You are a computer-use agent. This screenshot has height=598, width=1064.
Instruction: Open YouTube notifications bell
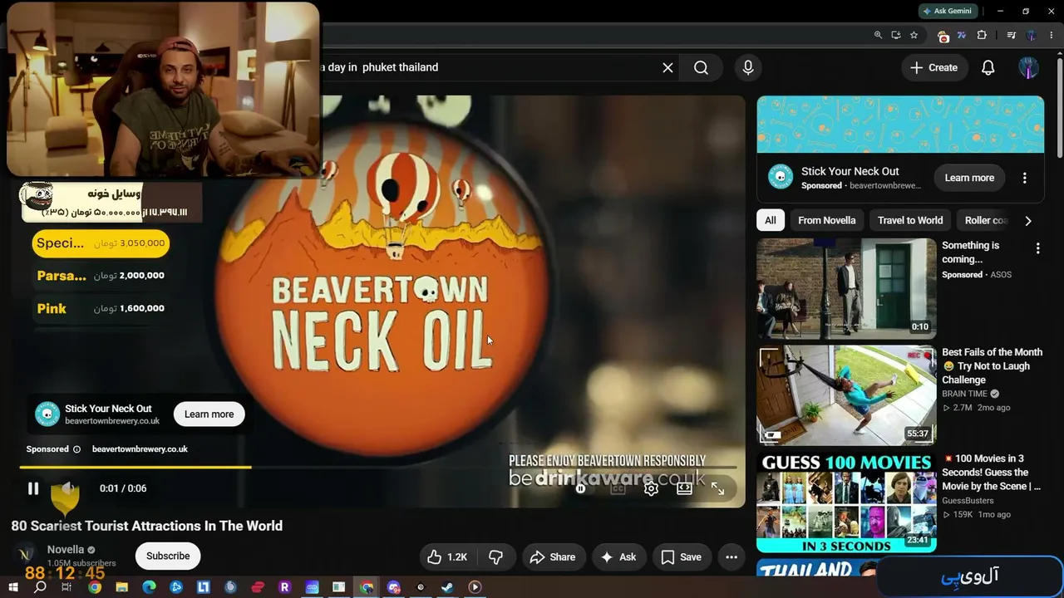click(x=988, y=67)
